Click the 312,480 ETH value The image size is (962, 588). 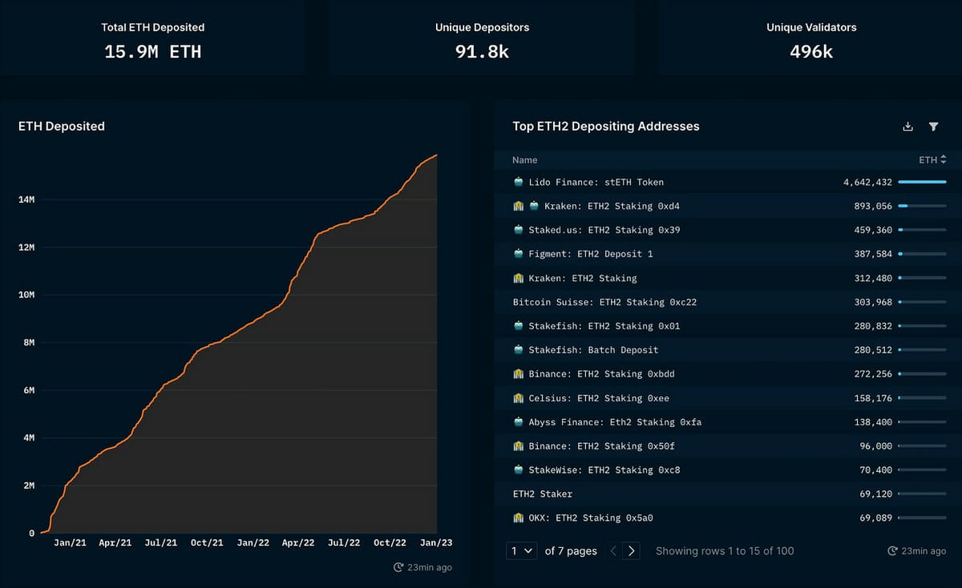click(873, 278)
